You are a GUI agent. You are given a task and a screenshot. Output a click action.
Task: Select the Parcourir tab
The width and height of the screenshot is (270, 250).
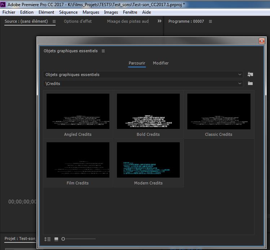(x=137, y=63)
